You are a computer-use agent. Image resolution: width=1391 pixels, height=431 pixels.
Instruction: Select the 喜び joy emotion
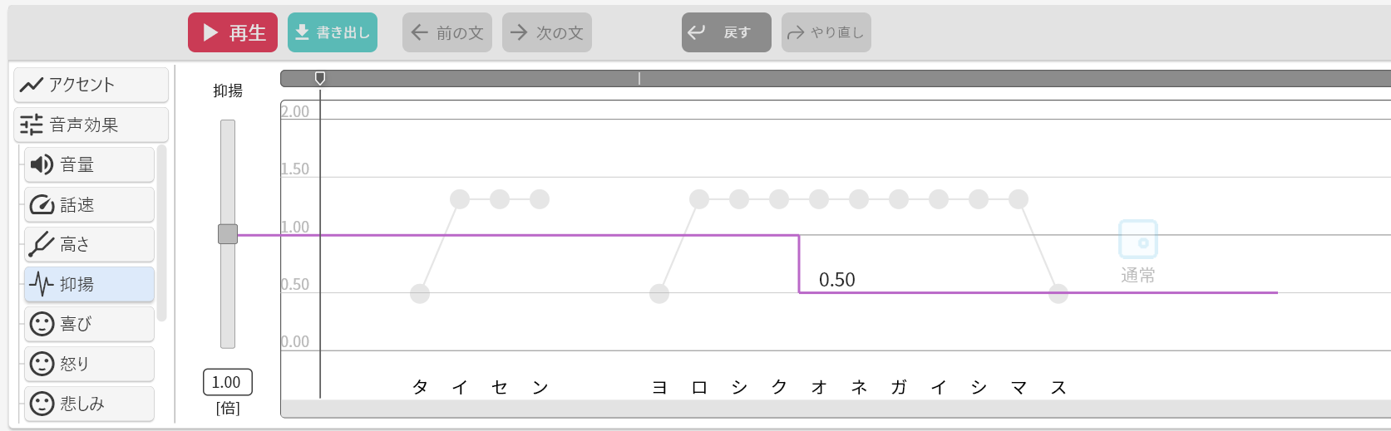(x=89, y=324)
